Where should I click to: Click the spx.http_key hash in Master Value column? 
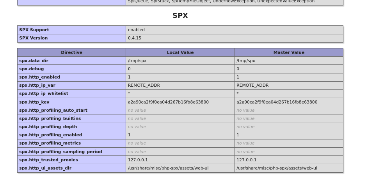(277, 102)
